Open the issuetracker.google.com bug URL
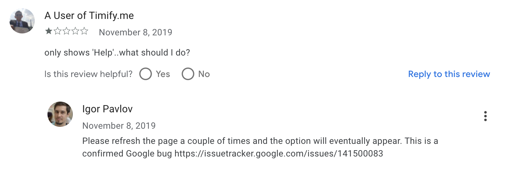 [x=279, y=154]
